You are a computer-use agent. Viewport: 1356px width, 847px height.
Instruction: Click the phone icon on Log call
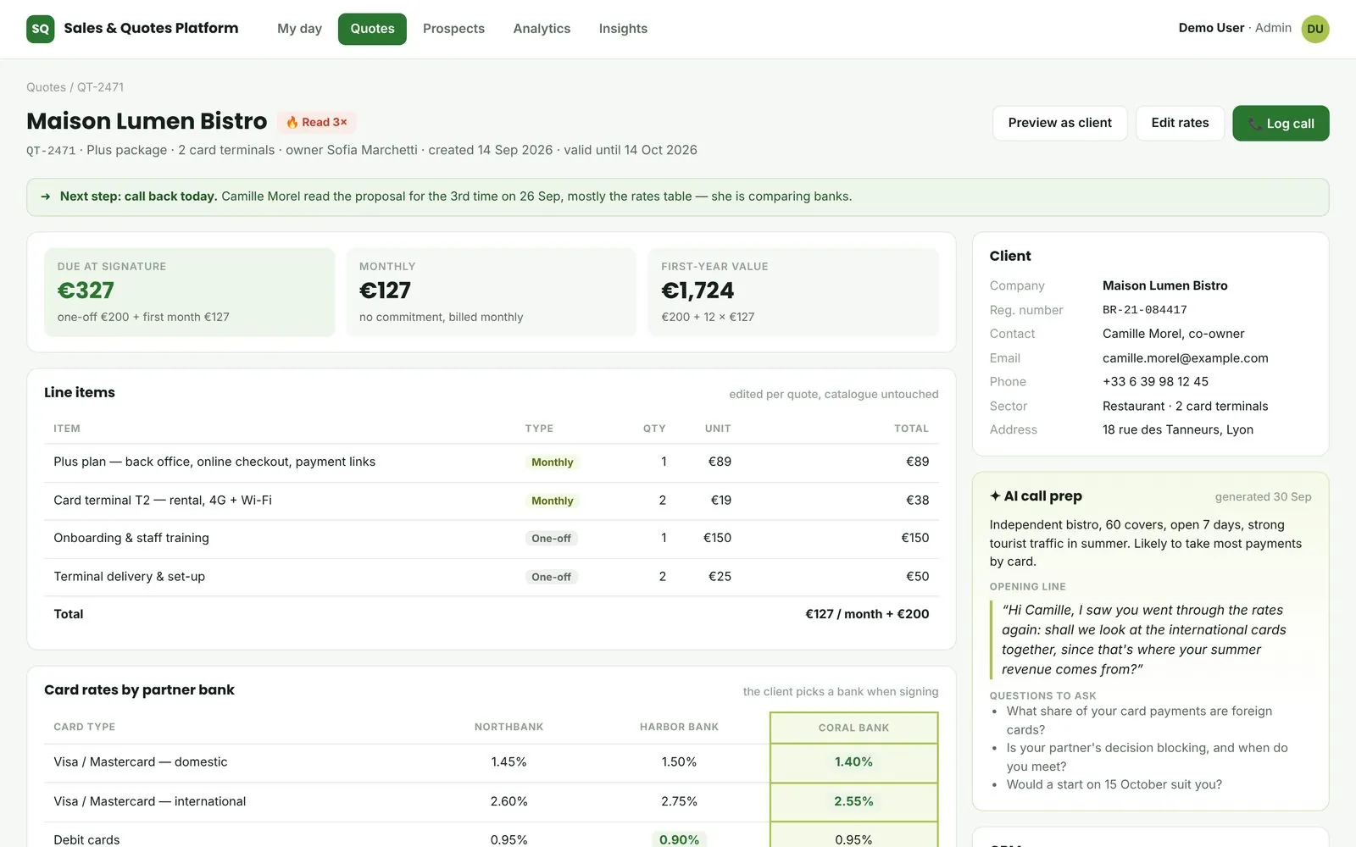[1255, 124]
